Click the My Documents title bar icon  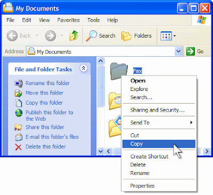8,7
